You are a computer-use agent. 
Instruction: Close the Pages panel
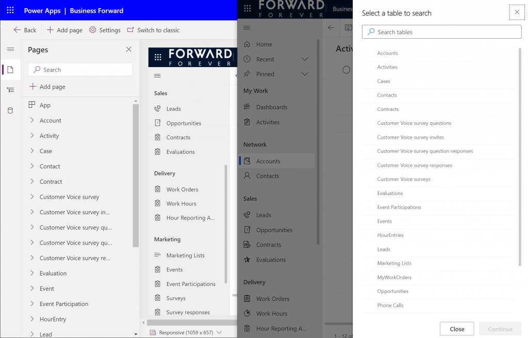click(x=128, y=50)
